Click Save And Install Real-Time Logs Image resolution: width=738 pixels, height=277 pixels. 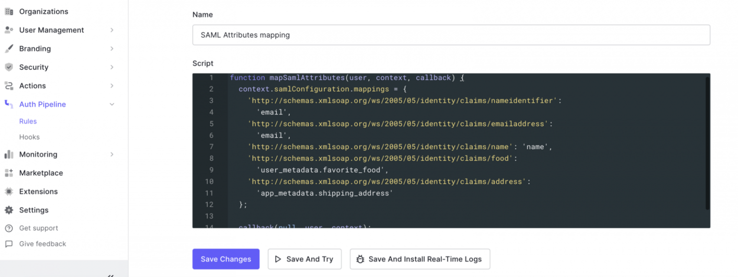[x=419, y=259]
